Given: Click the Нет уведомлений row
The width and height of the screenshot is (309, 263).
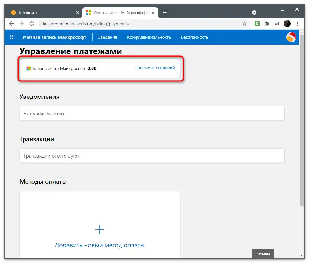Looking at the screenshot, I should pyautogui.click(x=152, y=113).
